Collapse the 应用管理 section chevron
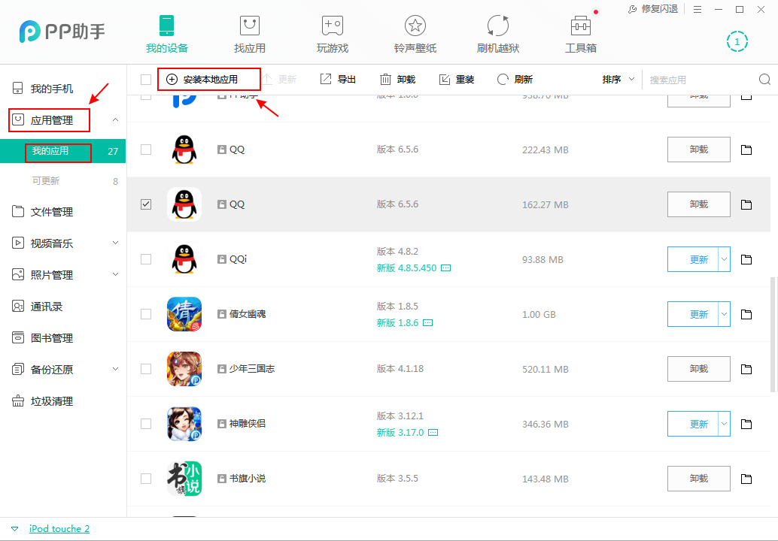This screenshot has height=541, width=778. pyautogui.click(x=115, y=120)
